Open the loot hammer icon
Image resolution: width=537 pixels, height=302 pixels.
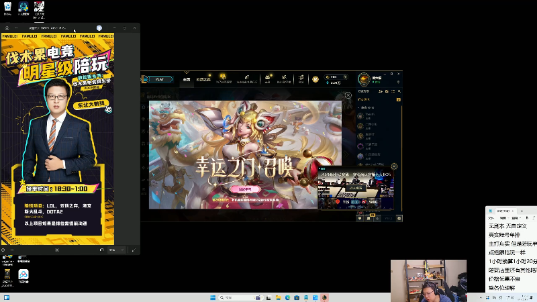click(x=284, y=77)
